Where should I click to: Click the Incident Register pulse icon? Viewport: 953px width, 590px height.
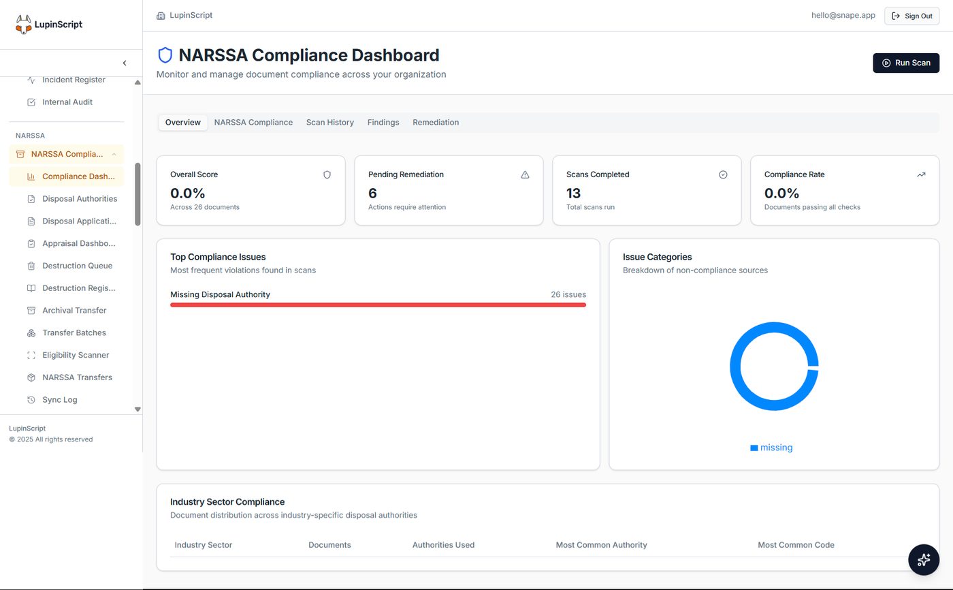(31, 80)
